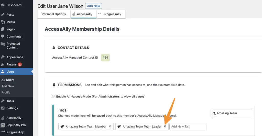262x136 pixels.
Task: Select the AccessAlly tab
Action: click(x=84, y=14)
